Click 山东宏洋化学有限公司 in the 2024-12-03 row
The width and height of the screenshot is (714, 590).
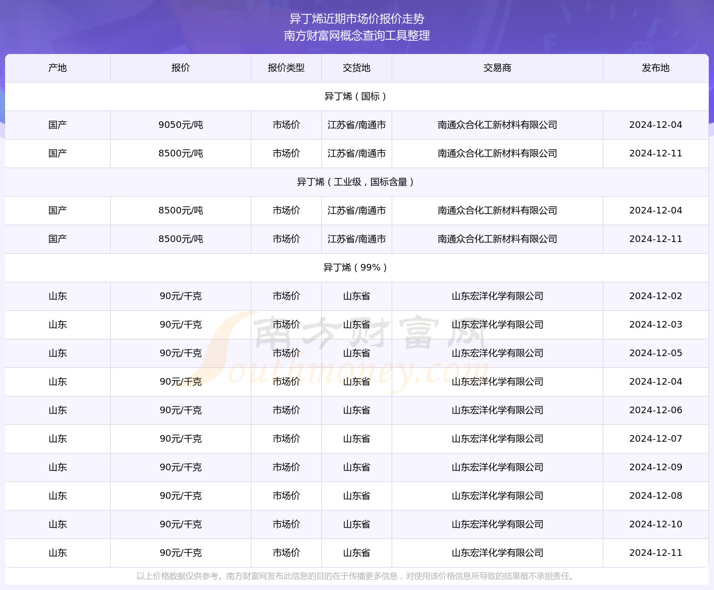point(497,325)
